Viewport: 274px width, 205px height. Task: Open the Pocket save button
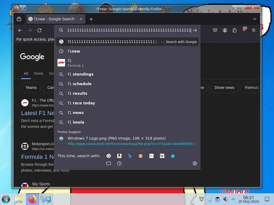coord(215,30)
